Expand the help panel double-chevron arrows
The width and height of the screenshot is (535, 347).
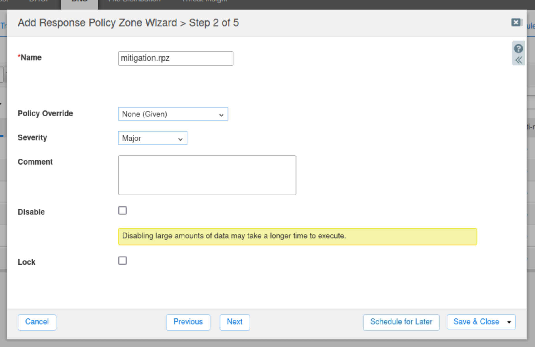coord(519,60)
